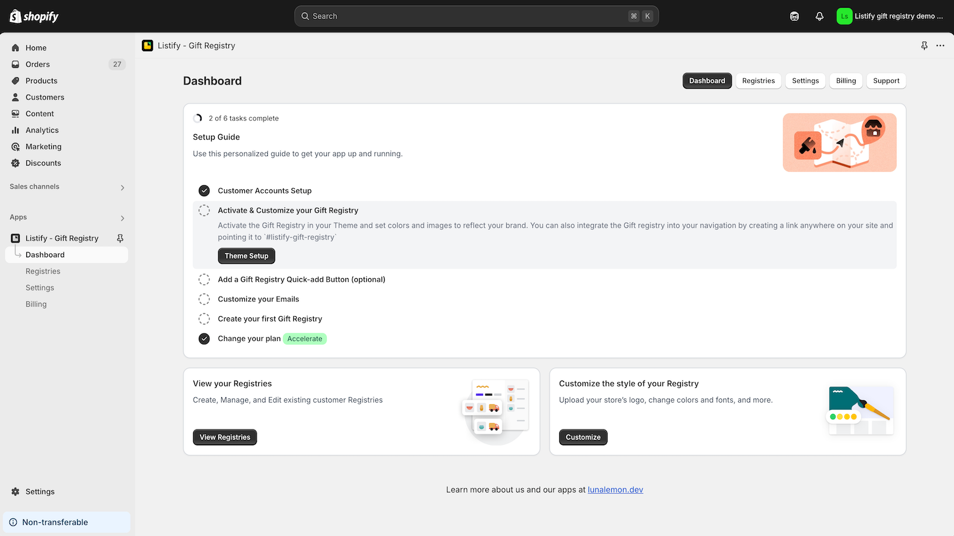The image size is (954, 536).
Task: Click the Home icon in sidebar
Action: point(16,48)
